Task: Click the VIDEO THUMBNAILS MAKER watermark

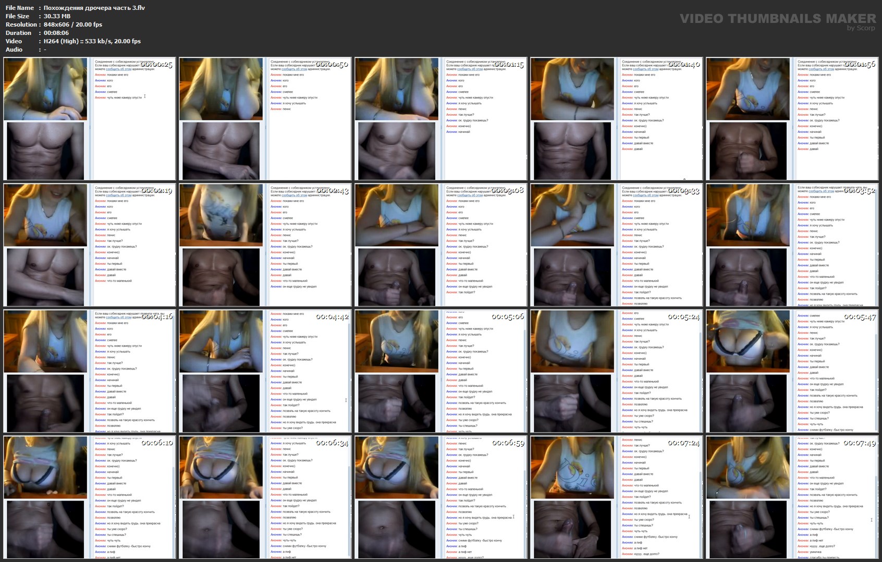Action: click(x=778, y=19)
